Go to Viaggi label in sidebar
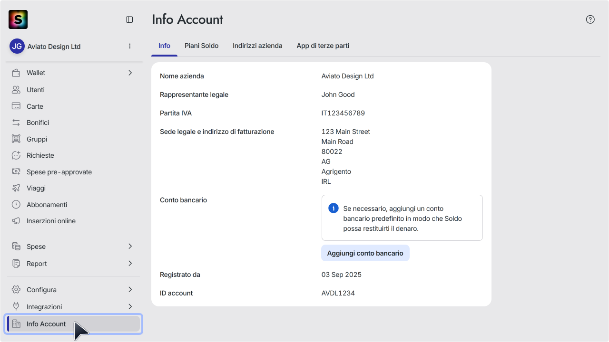This screenshot has width=609, height=342. coord(36,188)
